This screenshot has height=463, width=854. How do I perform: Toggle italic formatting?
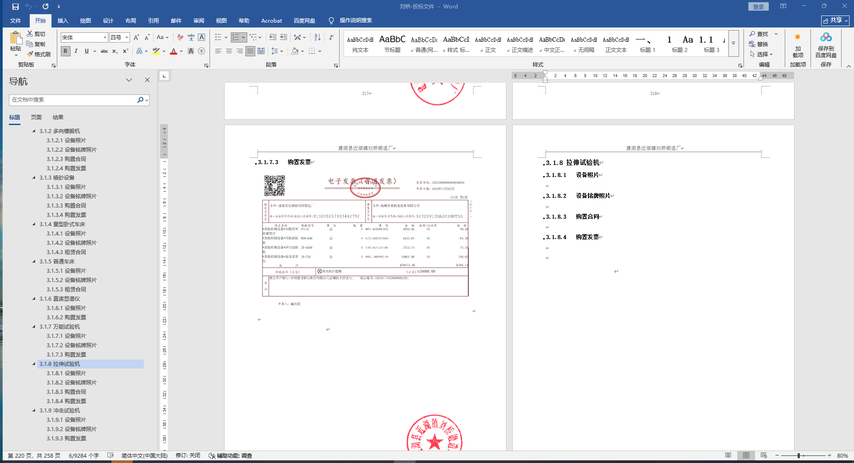point(76,51)
